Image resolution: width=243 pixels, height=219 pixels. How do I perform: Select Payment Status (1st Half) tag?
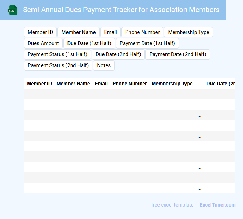pos(57,54)
